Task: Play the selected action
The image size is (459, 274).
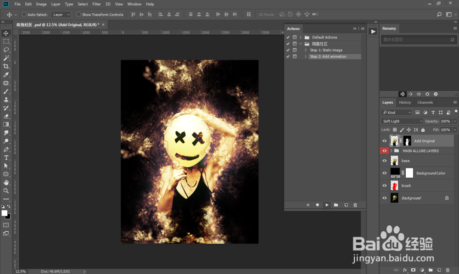Action: click(327, 205)
